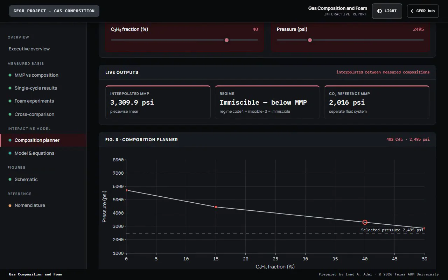Click the C₂H₆ fraction value 40
The width and height of the screenshot is (448, 280).
[255, 29]
